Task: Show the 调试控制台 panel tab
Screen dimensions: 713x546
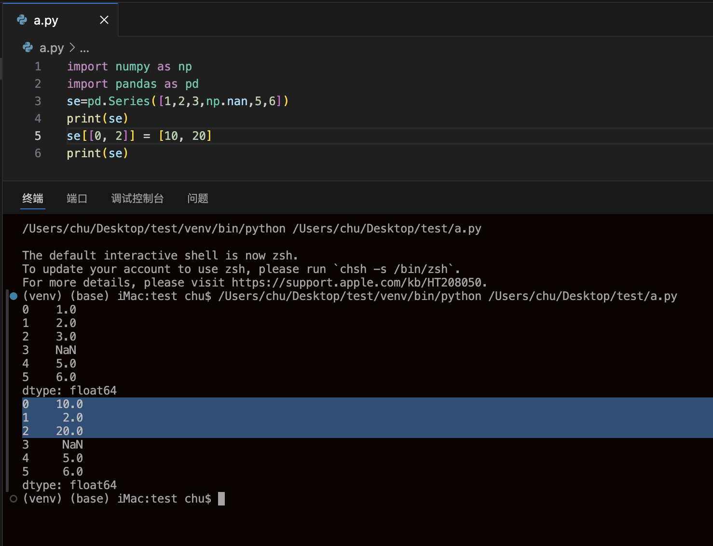Action: 137,198
